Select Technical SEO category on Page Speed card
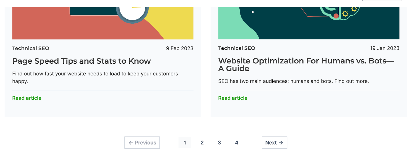408x155 pixels. click(x=31, y=48)
